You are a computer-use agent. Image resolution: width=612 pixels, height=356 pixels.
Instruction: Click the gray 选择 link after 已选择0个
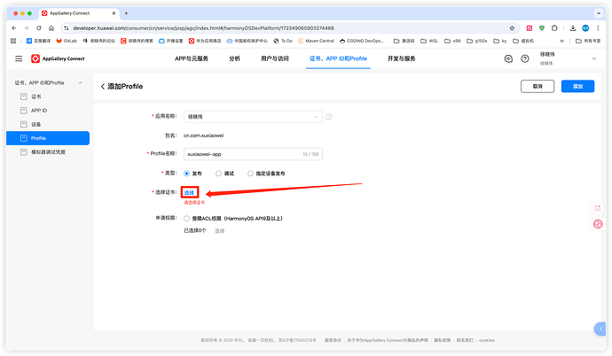tap(220, 231)
